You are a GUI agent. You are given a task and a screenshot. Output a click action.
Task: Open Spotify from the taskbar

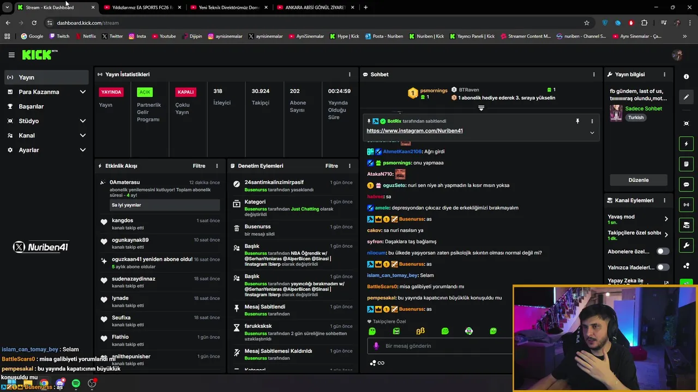[x=76, y=383]
